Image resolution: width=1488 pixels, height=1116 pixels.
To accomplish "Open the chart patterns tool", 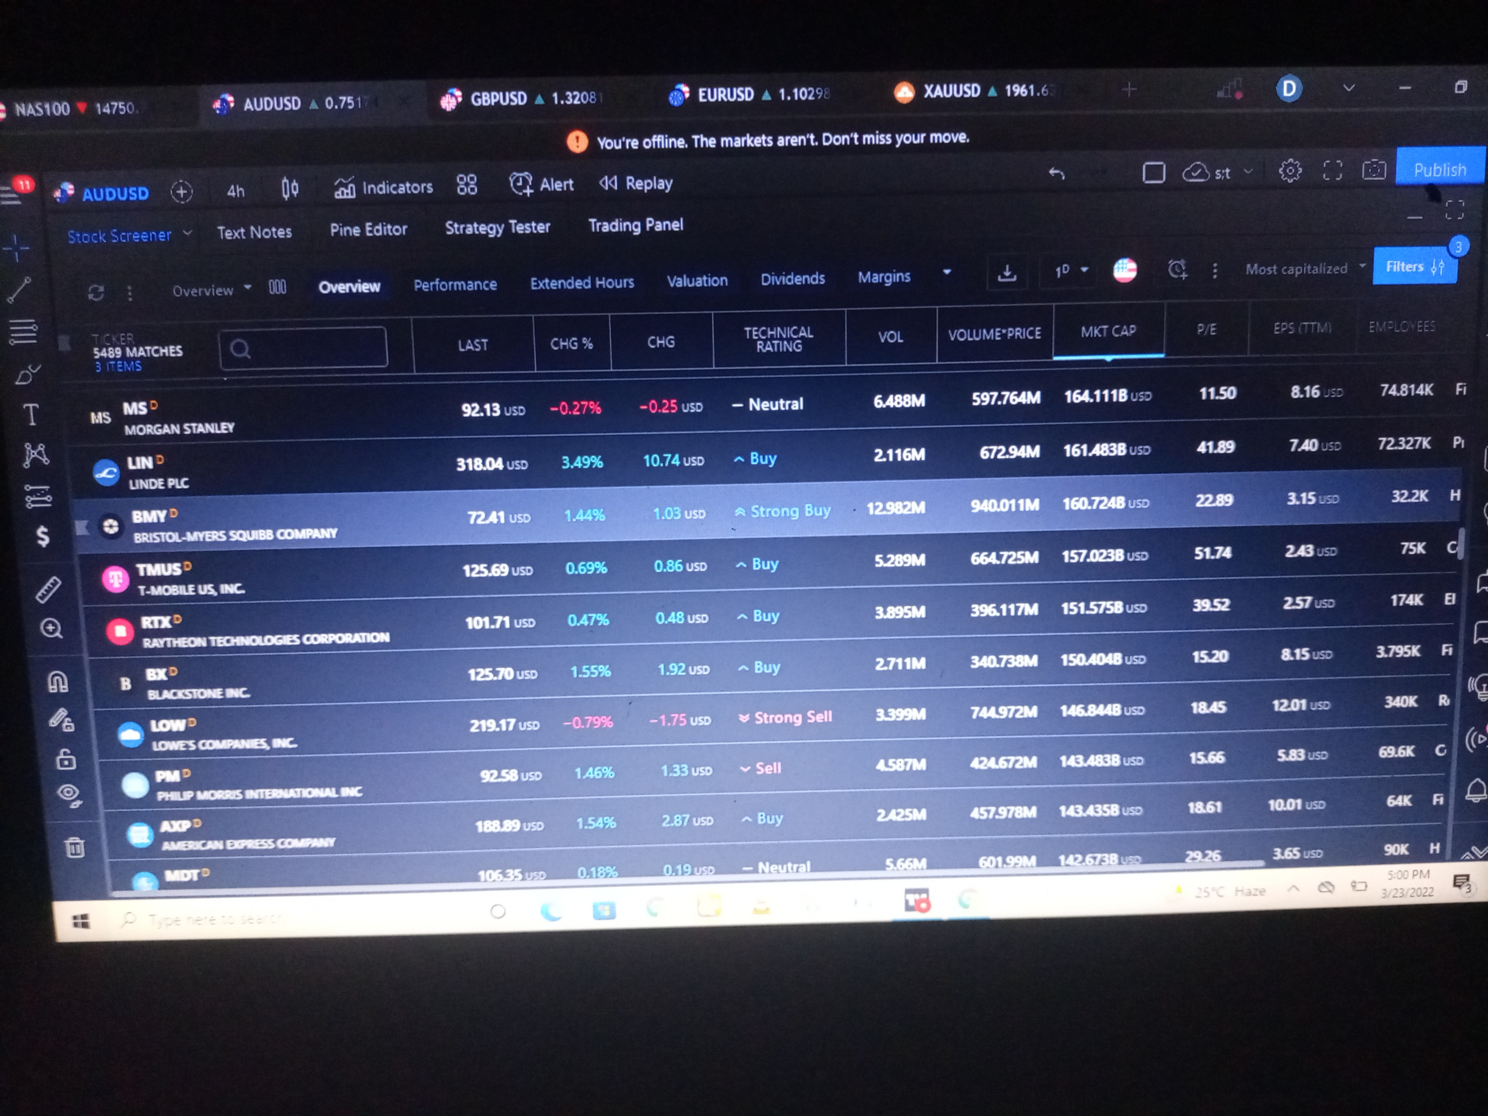I will (x=36, y=455).
